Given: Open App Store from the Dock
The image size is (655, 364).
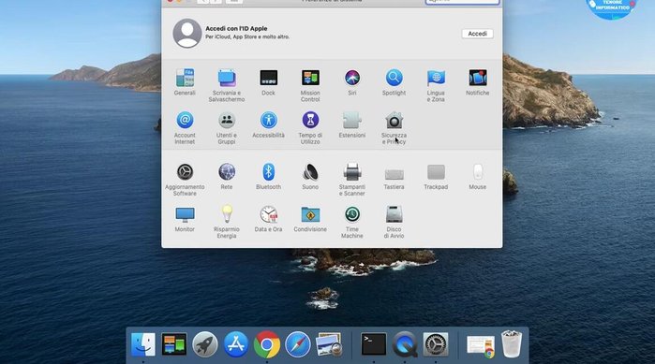Looking at the screenshot, I should tap(236, 344).
